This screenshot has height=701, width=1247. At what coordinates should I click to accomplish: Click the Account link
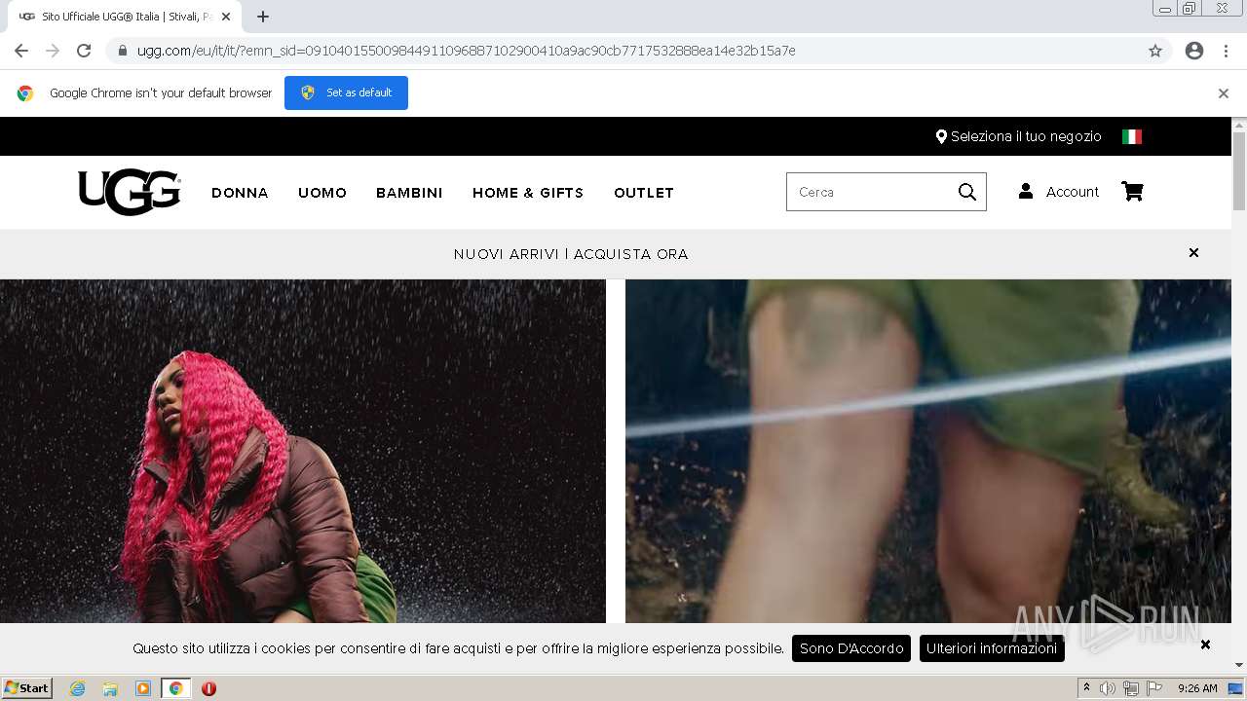(x=1072, y=192)
